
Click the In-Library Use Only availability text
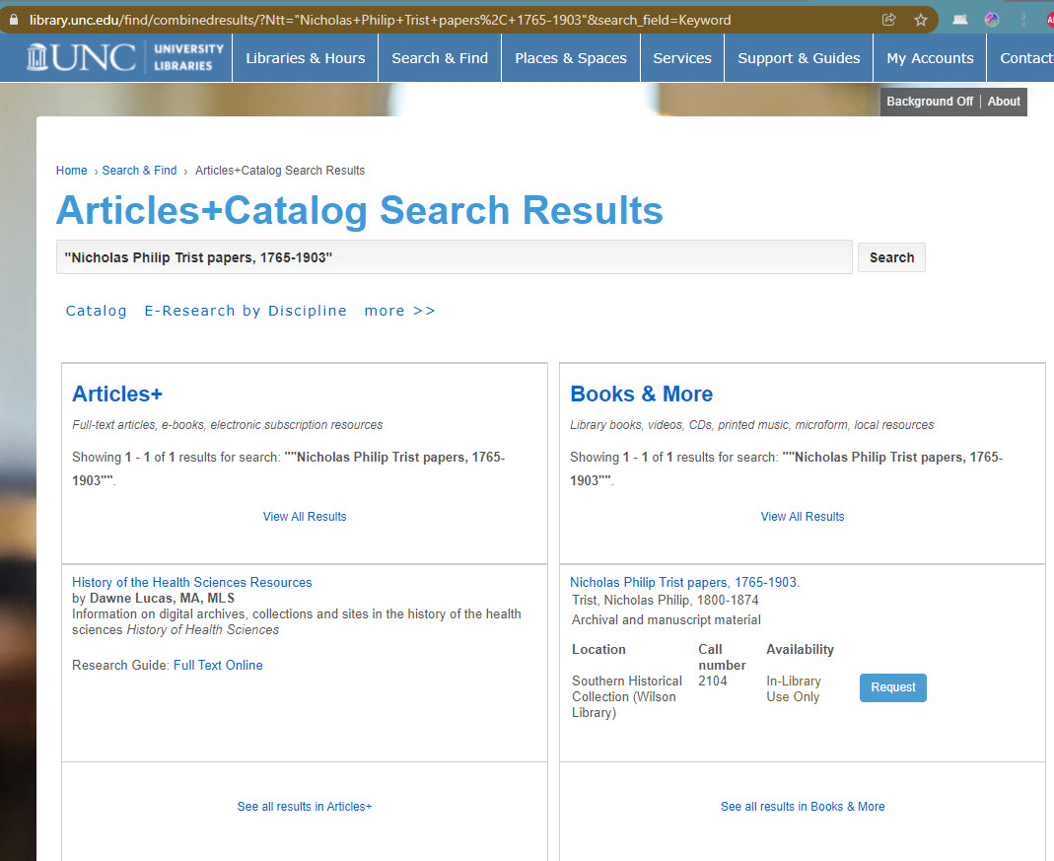point(793,689)
